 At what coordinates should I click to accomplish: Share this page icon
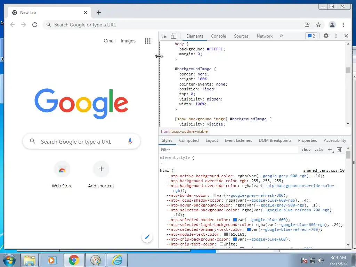point(307,25)
